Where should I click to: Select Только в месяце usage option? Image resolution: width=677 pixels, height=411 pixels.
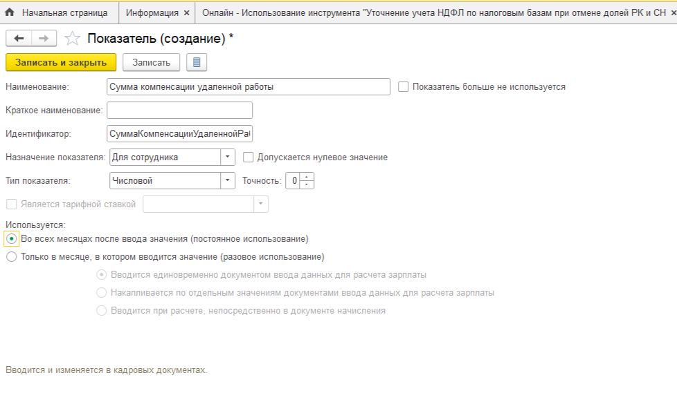(x=11, y=256)
